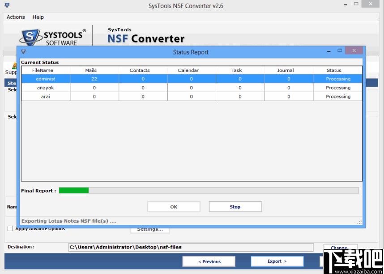
Task: Click the Final Report progress bar
Action: coord(209,190)
